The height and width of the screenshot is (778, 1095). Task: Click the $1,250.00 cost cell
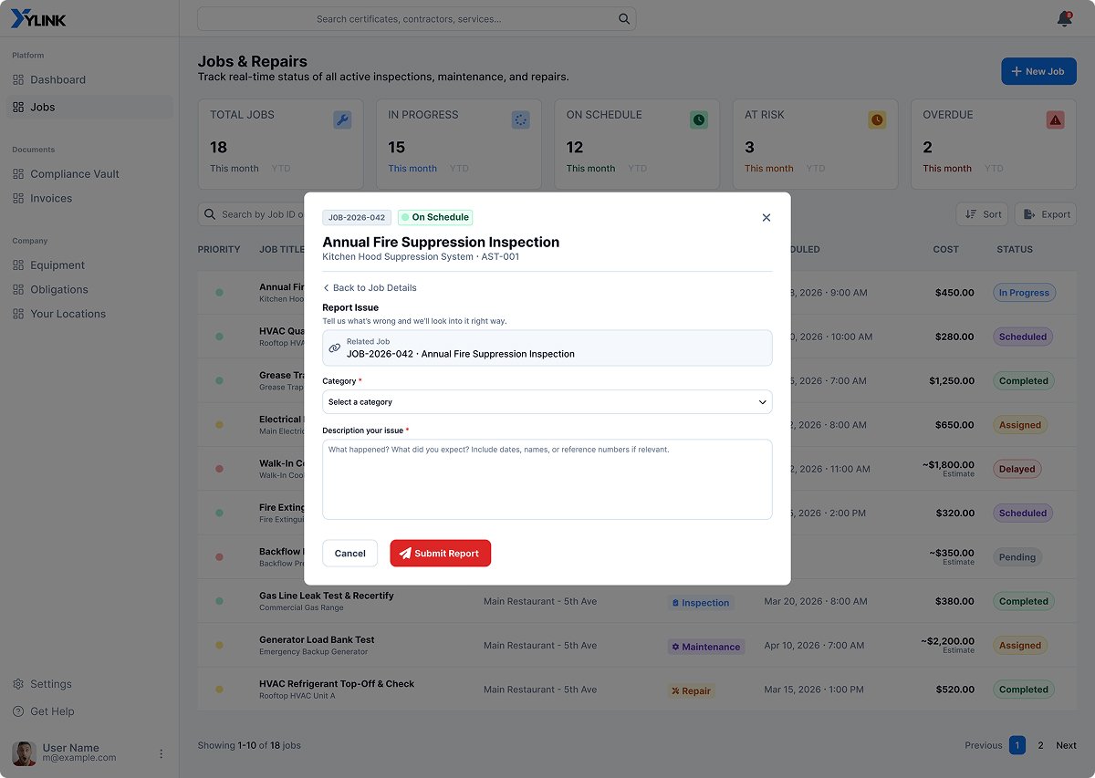point(952,381)
